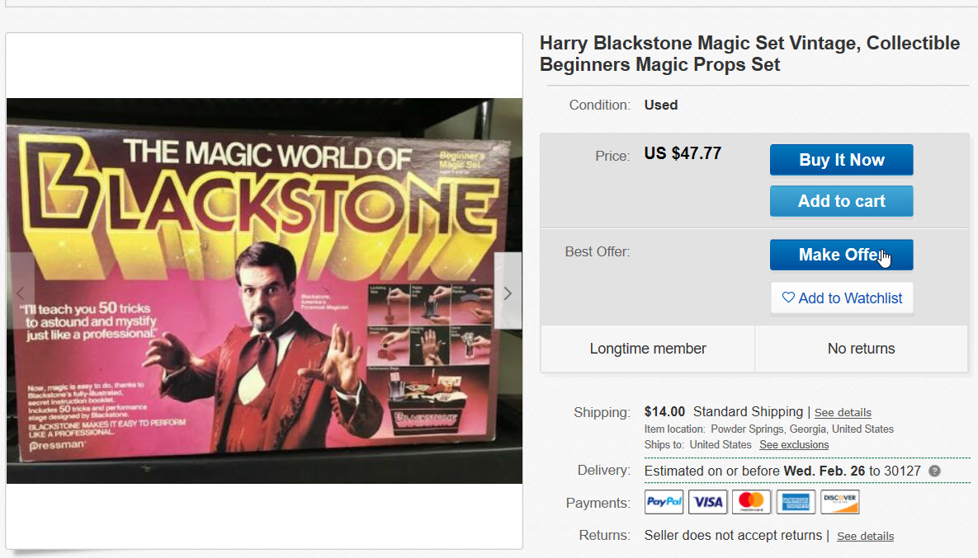
Task: Click Make Offer to negotiate price
Action: click(841, 255)
